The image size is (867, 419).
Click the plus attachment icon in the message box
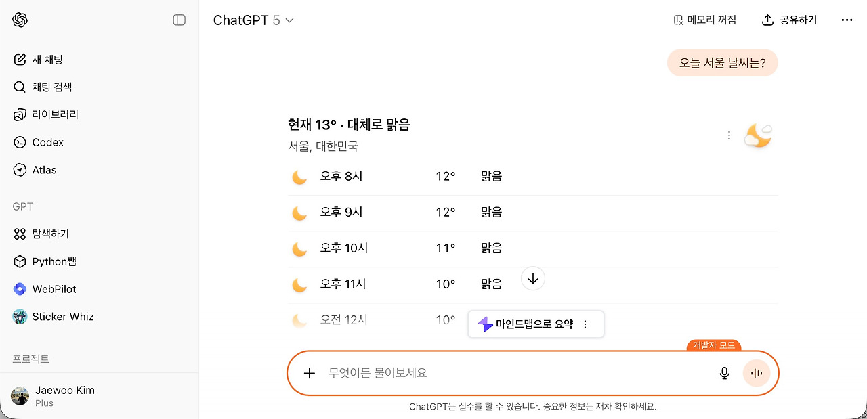310,373
